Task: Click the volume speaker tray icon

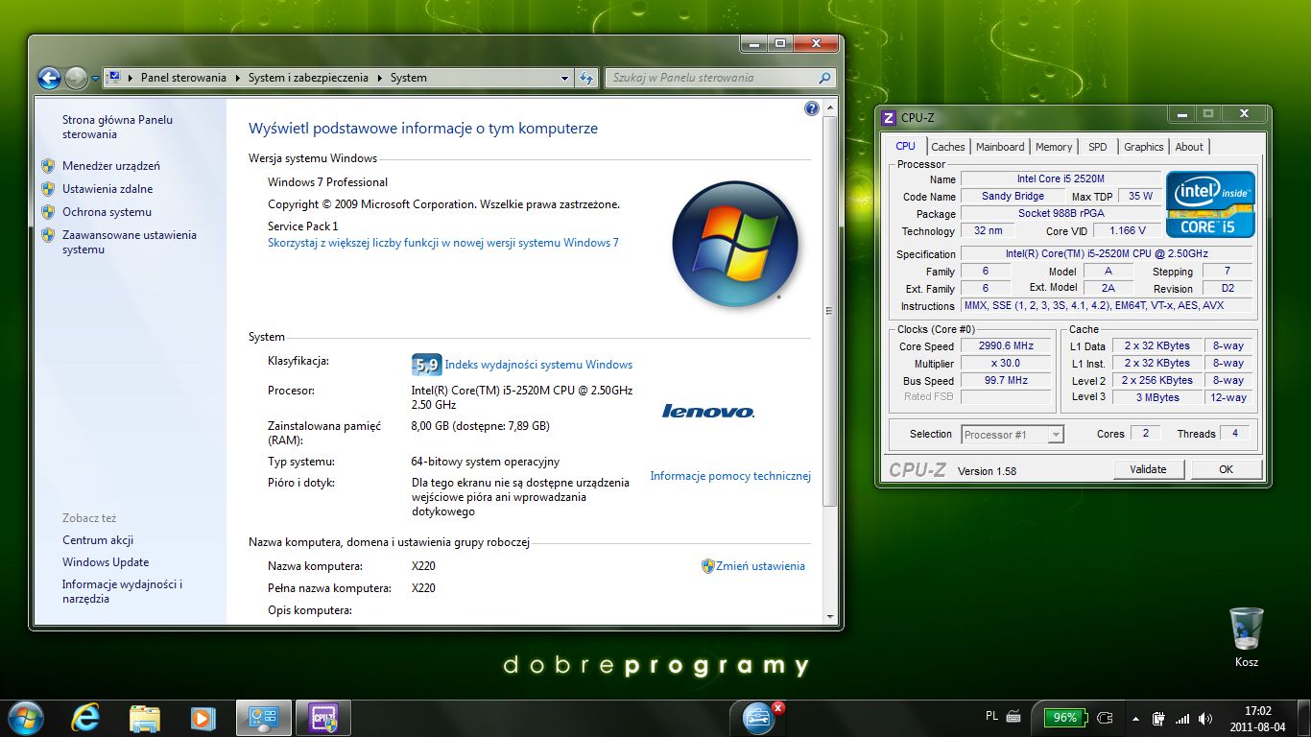Action: tap(1205, 718)
